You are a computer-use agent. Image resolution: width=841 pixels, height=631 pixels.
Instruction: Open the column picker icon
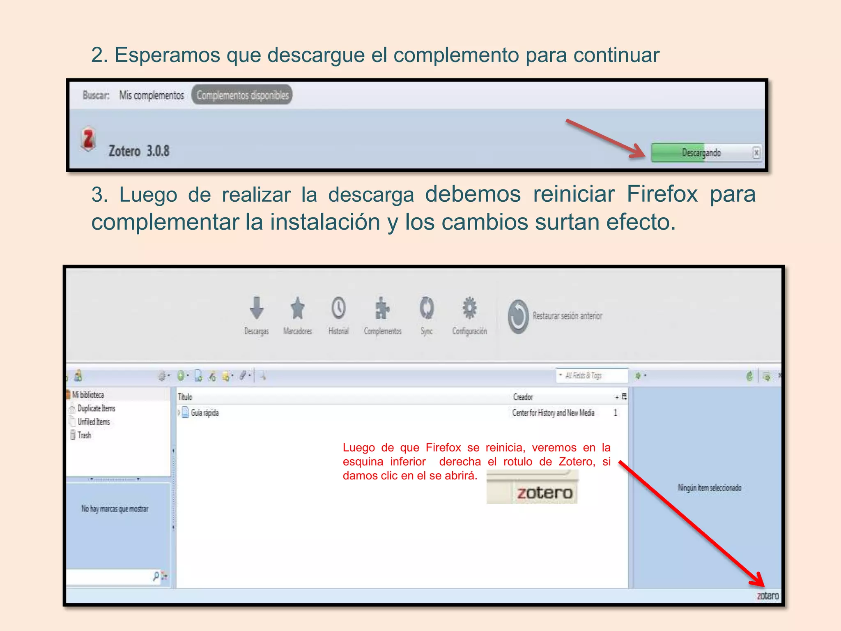(x=624, y=396)
